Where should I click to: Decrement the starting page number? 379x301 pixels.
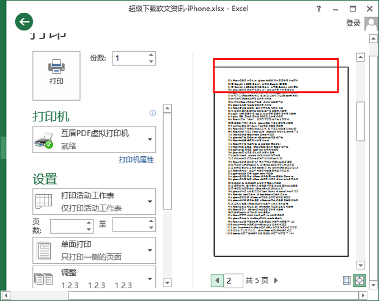89,230
